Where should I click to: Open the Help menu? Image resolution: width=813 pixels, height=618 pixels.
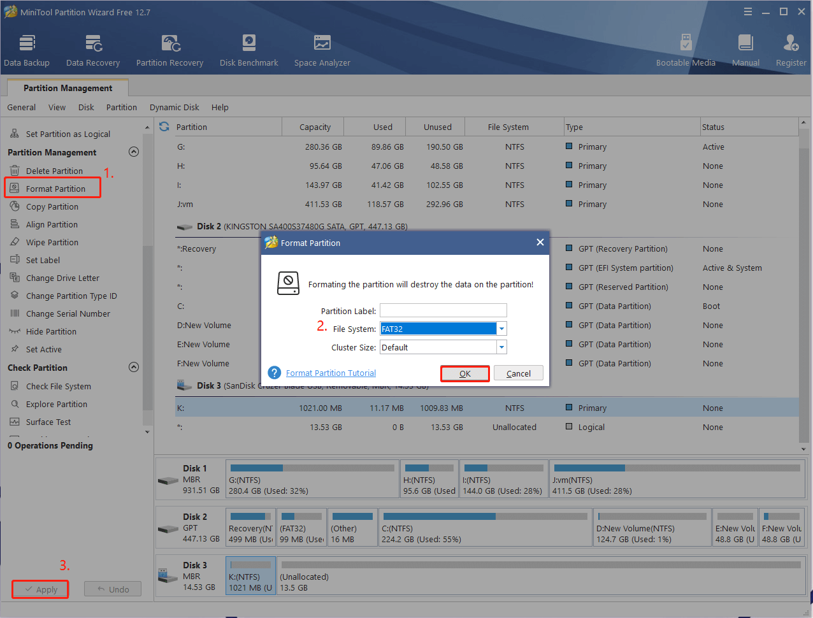220,107
